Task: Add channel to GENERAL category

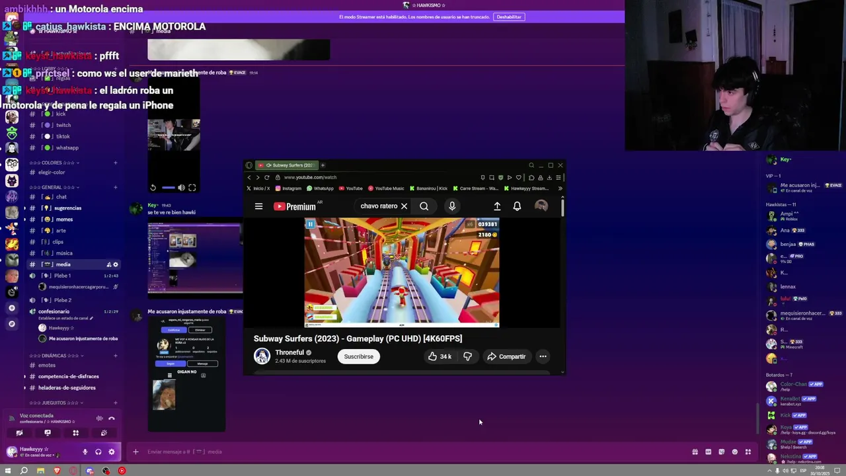Action: coord(115,187)
